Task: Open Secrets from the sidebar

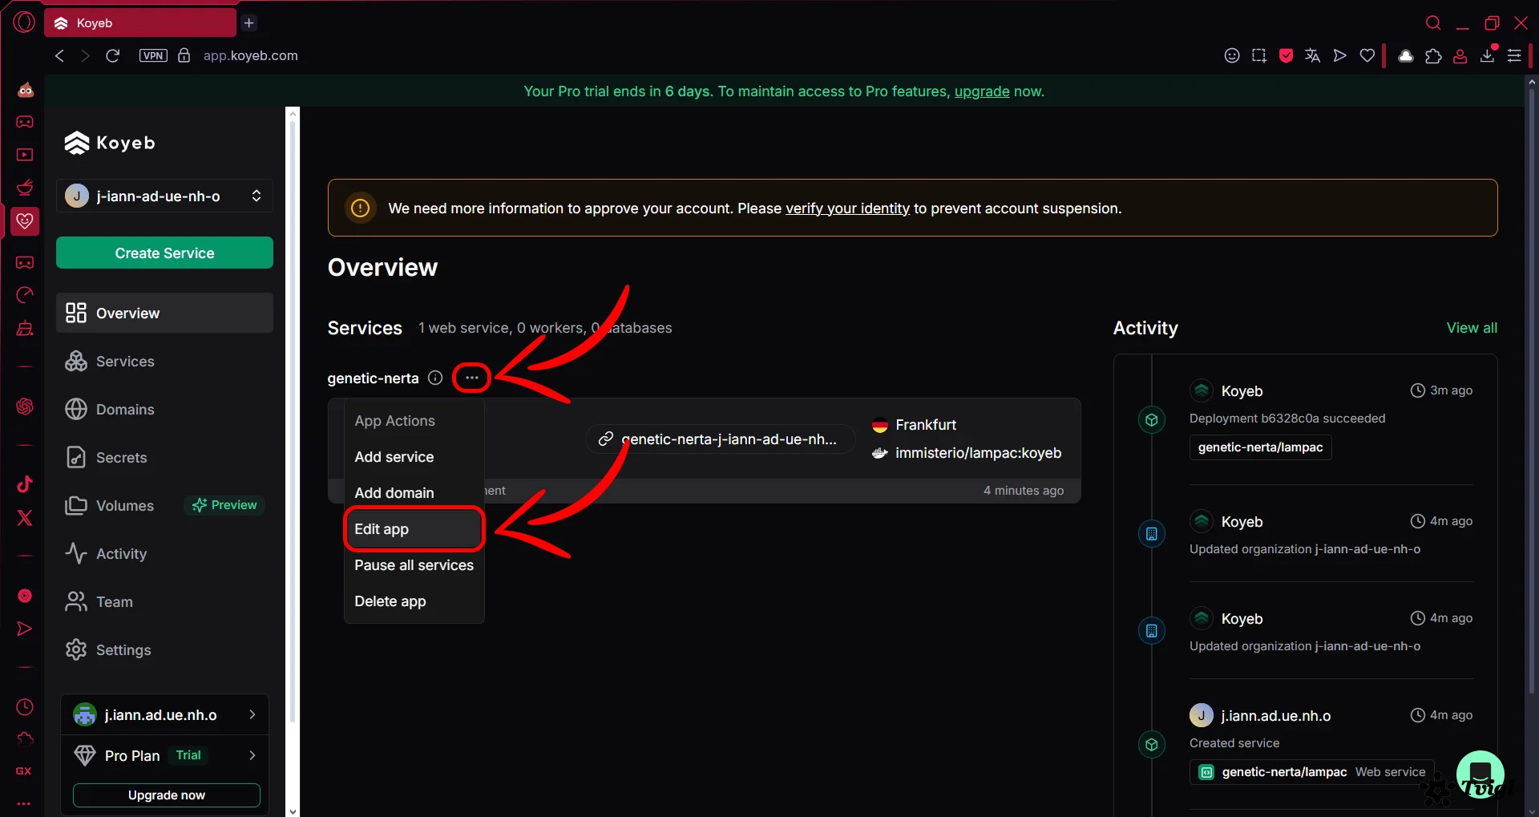Action: (164, 458)
